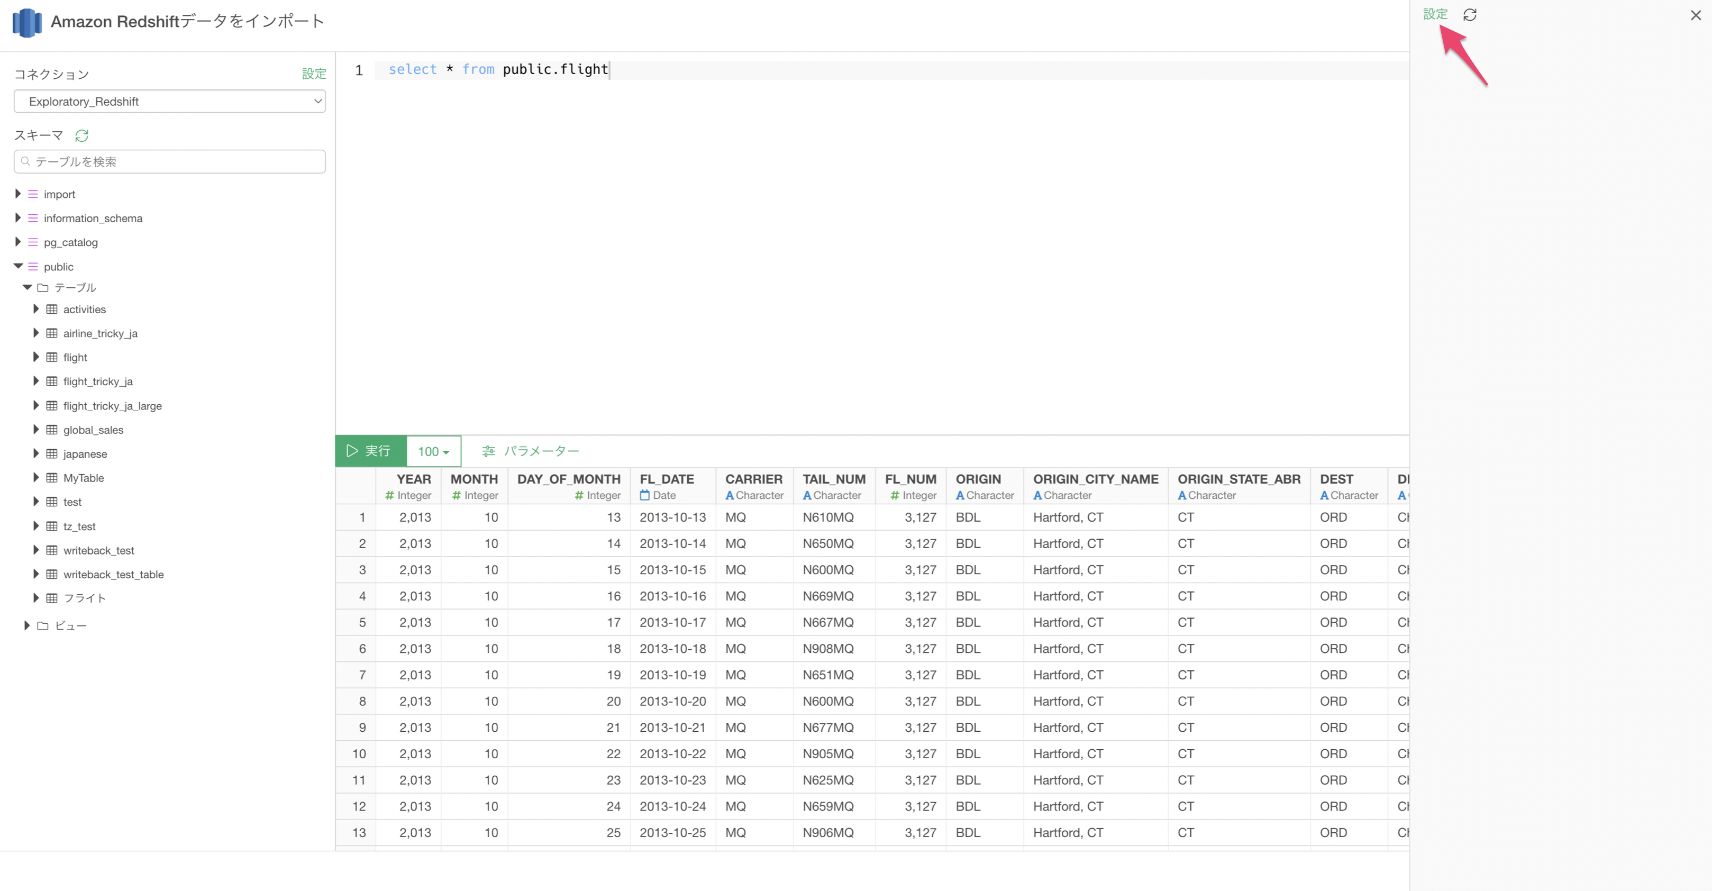Click the airline_tricky_ja table icon
The height and width of the screenshot is (891, 1712).
tap(52, 333)
